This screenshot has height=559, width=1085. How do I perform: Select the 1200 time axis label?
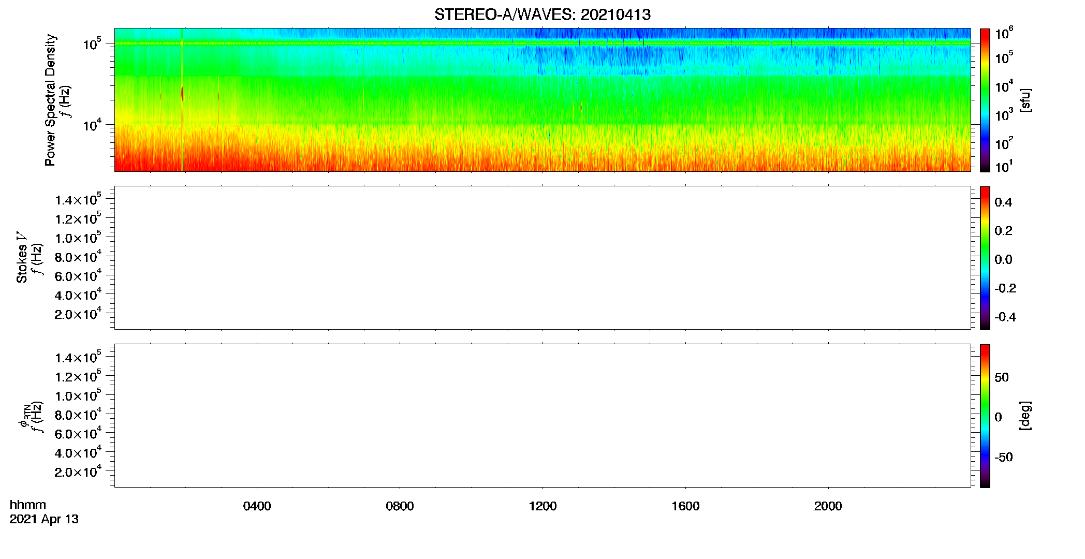(x=542, y=506)
